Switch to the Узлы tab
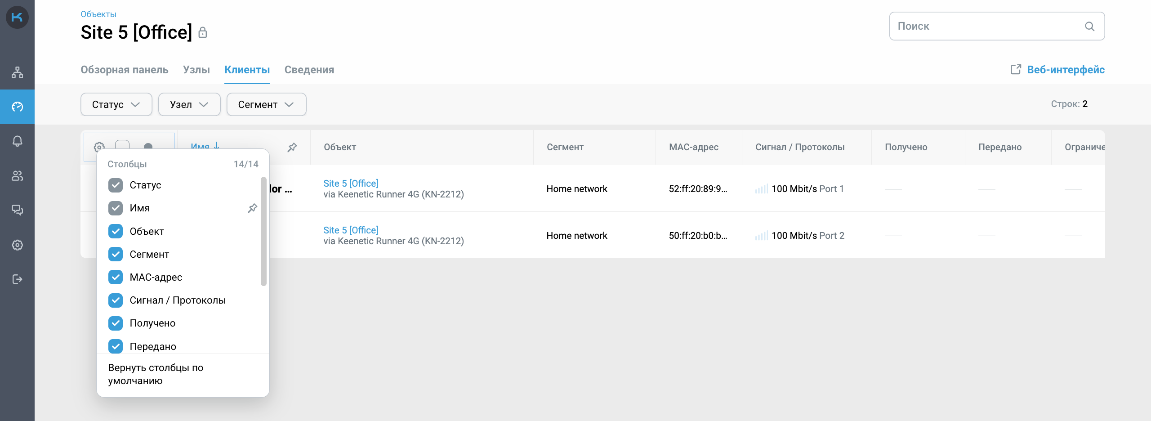This screenshot has height=421, width=1151. coord(196,70)
